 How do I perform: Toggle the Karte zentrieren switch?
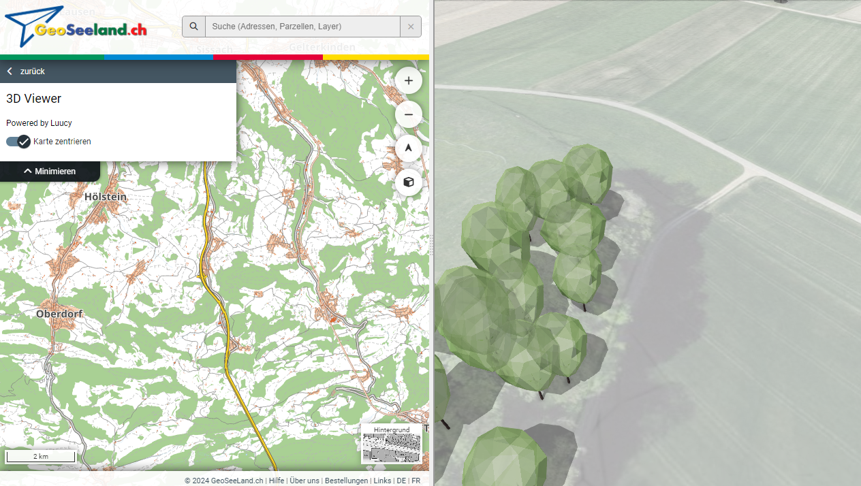(x=18, y=142)
